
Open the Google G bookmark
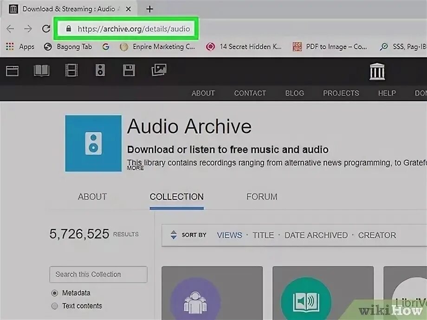(106, 47)
